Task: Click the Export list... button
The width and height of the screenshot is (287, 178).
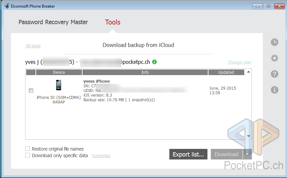Action: (x=188, y=154)
